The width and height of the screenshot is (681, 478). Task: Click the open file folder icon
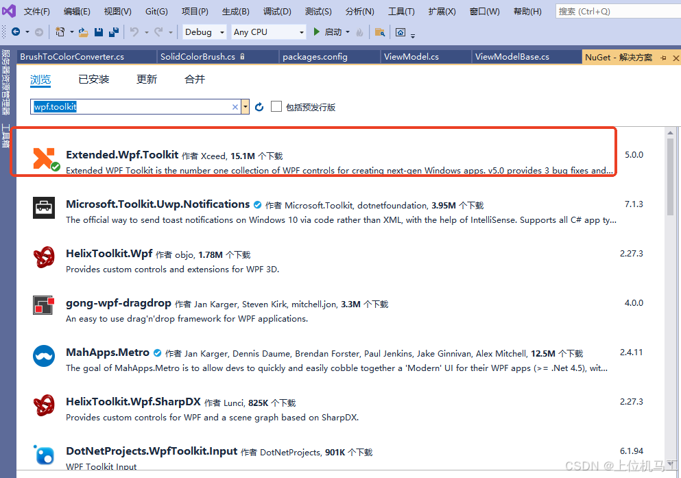click(84, 32)
